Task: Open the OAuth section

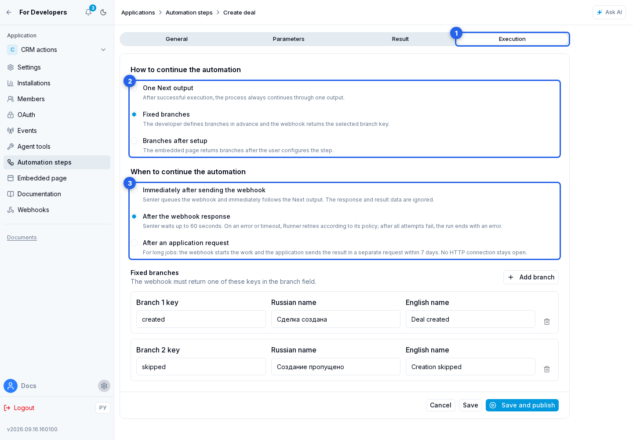Action: (57, 115)
